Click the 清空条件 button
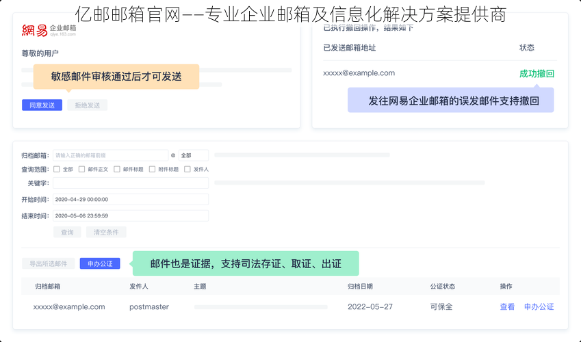The image size is (581, 342). coord(106,233)
